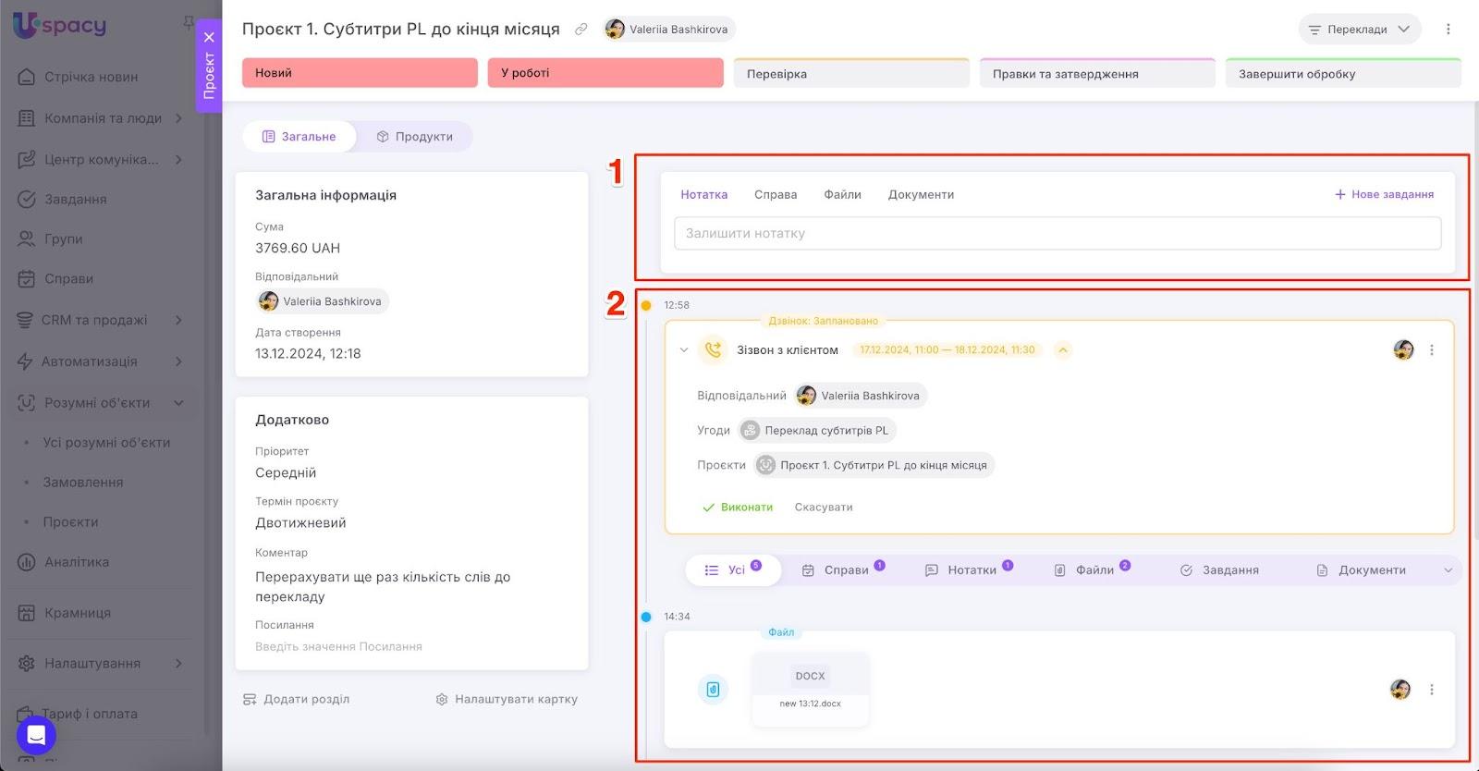This screenshot has width=1479, height=771.
Task: Open the Документи tab in note composer
Action: (921, 195)
